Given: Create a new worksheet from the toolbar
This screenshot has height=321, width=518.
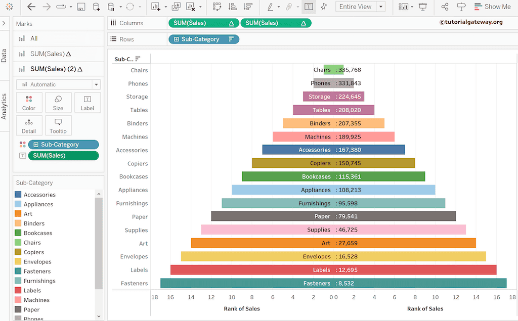Looking at the screenshot, I should [x=155, y=7].
